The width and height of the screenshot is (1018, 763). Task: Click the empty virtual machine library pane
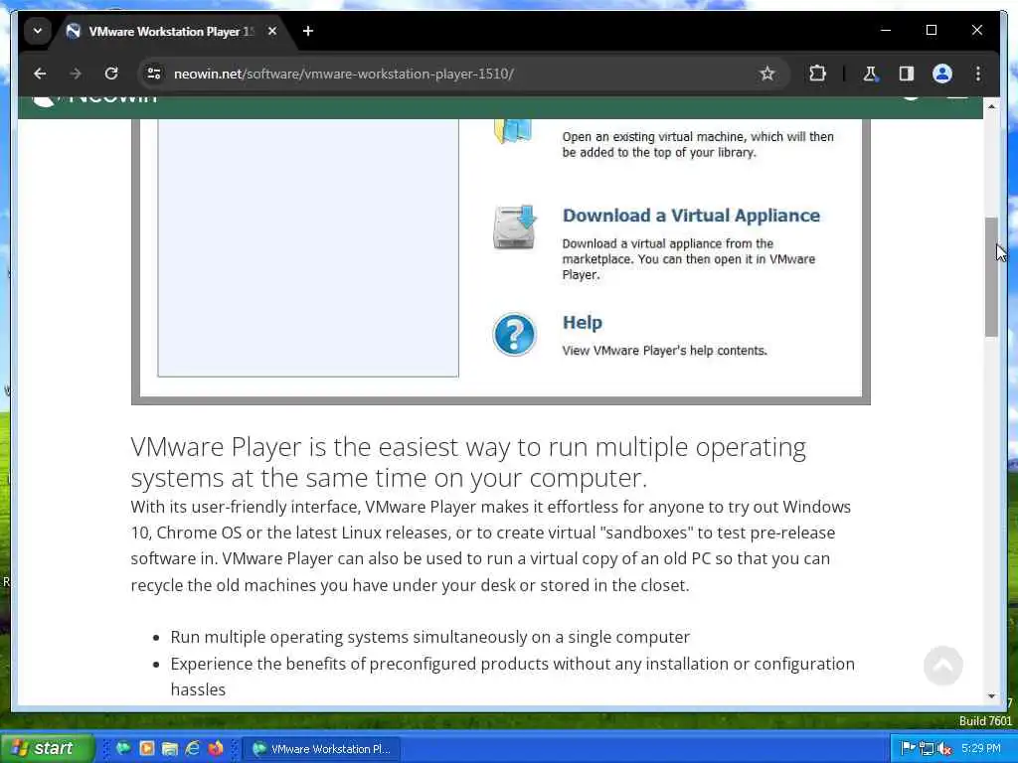coord(308,247)
